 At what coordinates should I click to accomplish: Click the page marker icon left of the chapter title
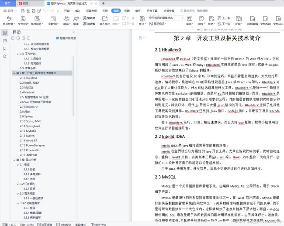[x=141, y=38]
